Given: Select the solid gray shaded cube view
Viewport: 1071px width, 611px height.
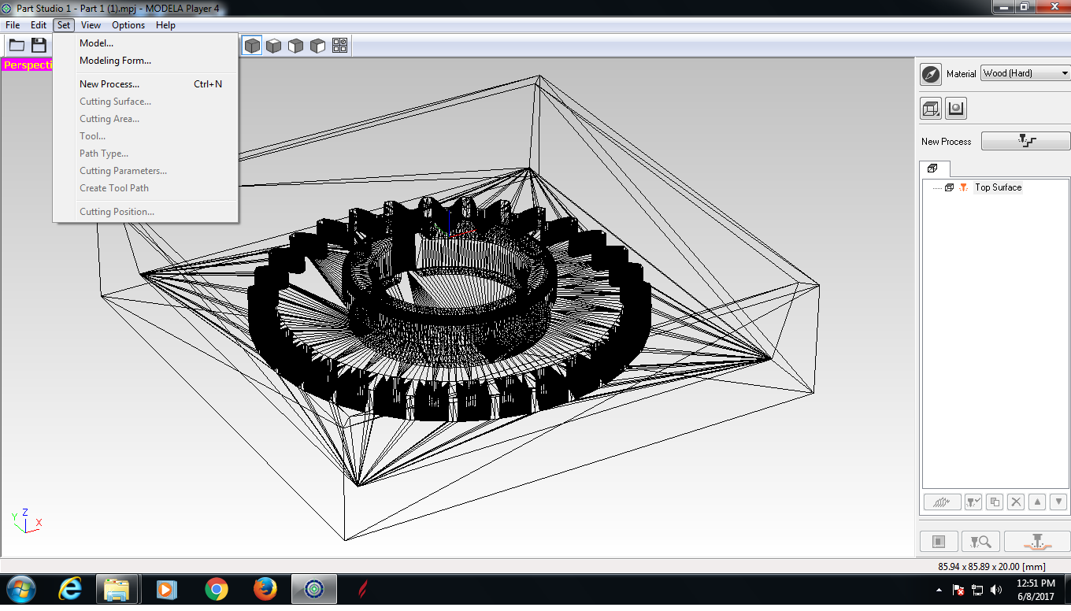Looking at the screenshot, I should tap(251, 46).
